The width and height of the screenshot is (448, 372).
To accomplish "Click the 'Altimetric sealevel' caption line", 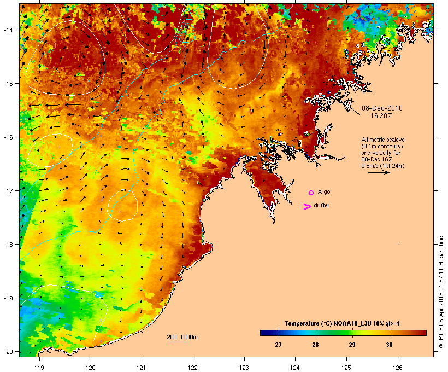I will [384, 139].
